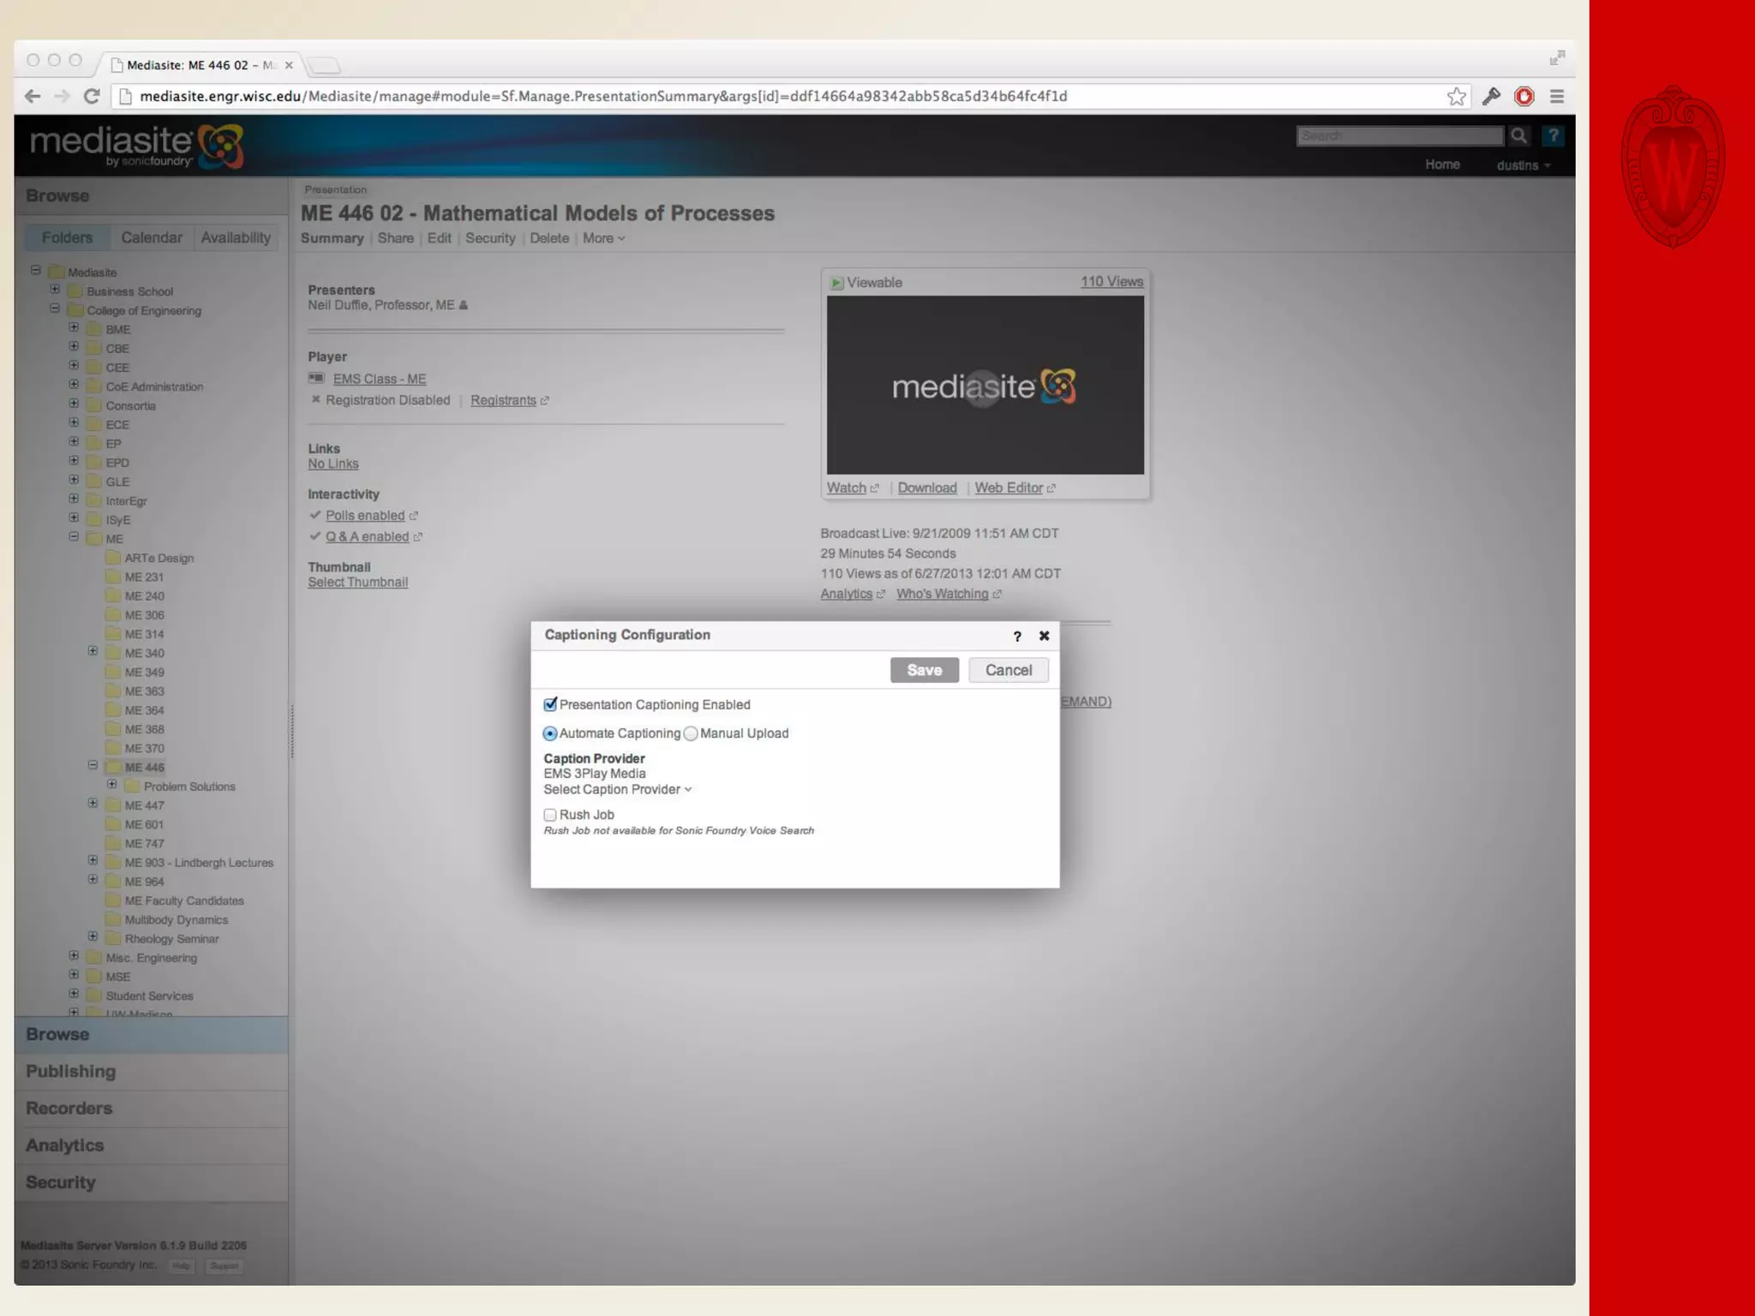Viewport: 1755px width, 1316px height.
Task: Click the Home link in header
Action: (1442, 164)
